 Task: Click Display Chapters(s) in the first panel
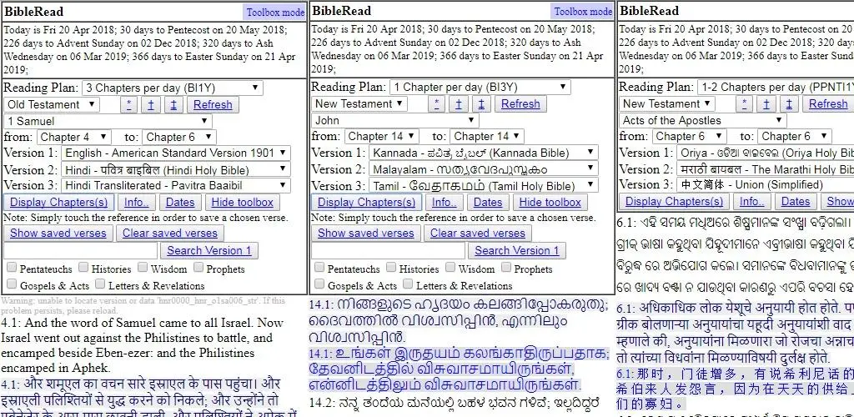[x=59, y=202]
